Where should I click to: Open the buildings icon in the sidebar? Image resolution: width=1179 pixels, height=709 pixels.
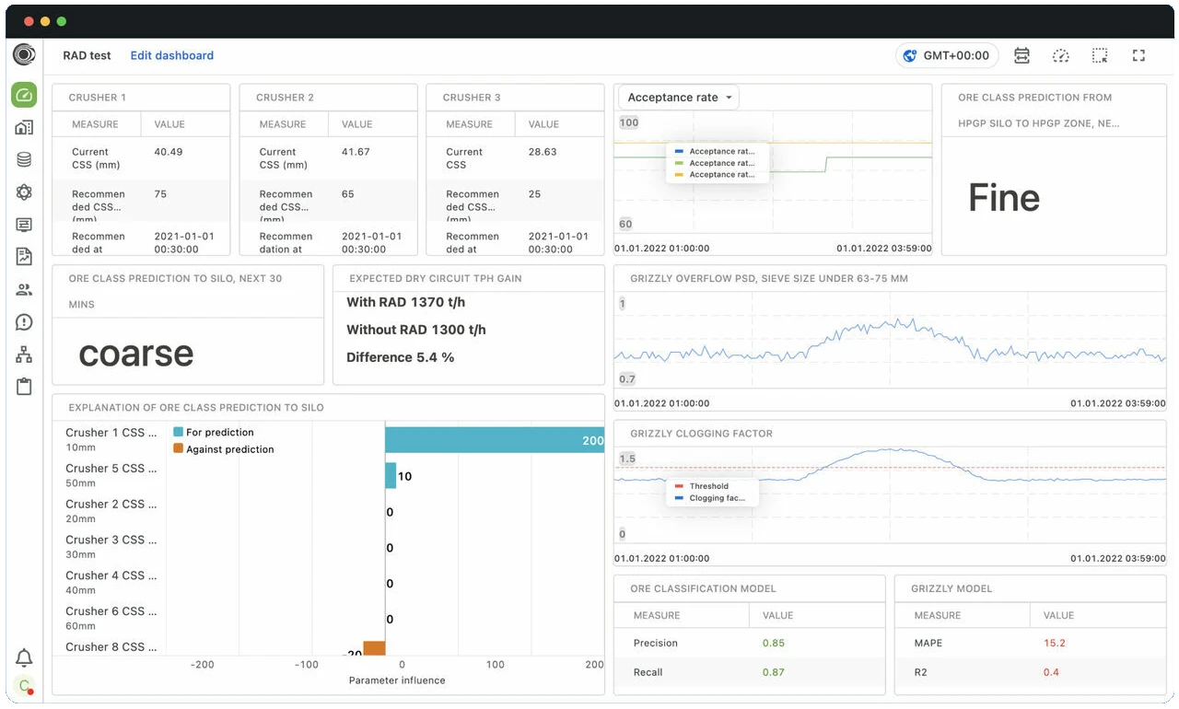(24, 128)
